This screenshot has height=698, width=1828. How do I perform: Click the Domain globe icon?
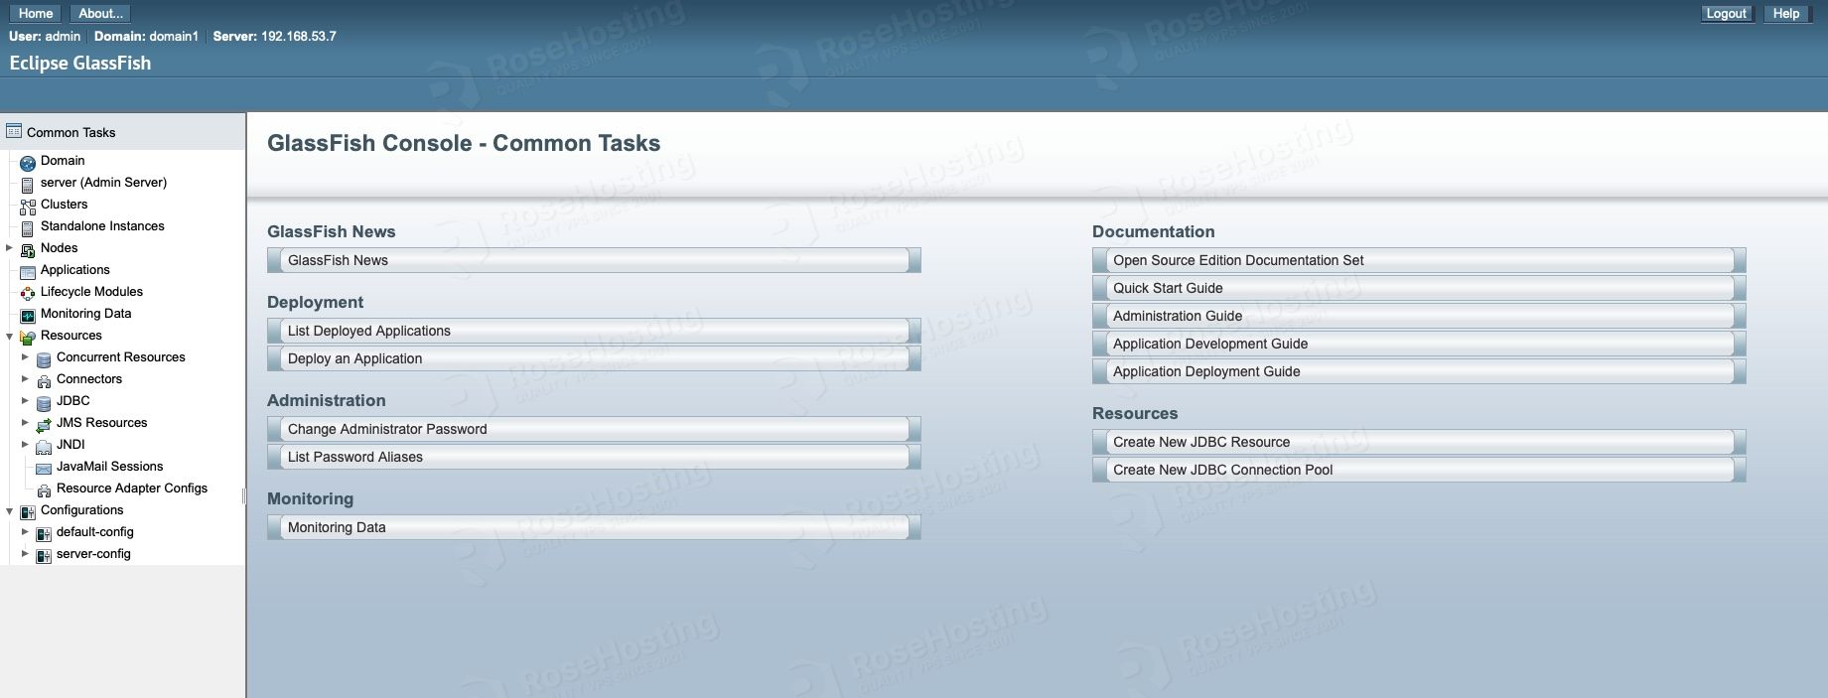[28, 162]
